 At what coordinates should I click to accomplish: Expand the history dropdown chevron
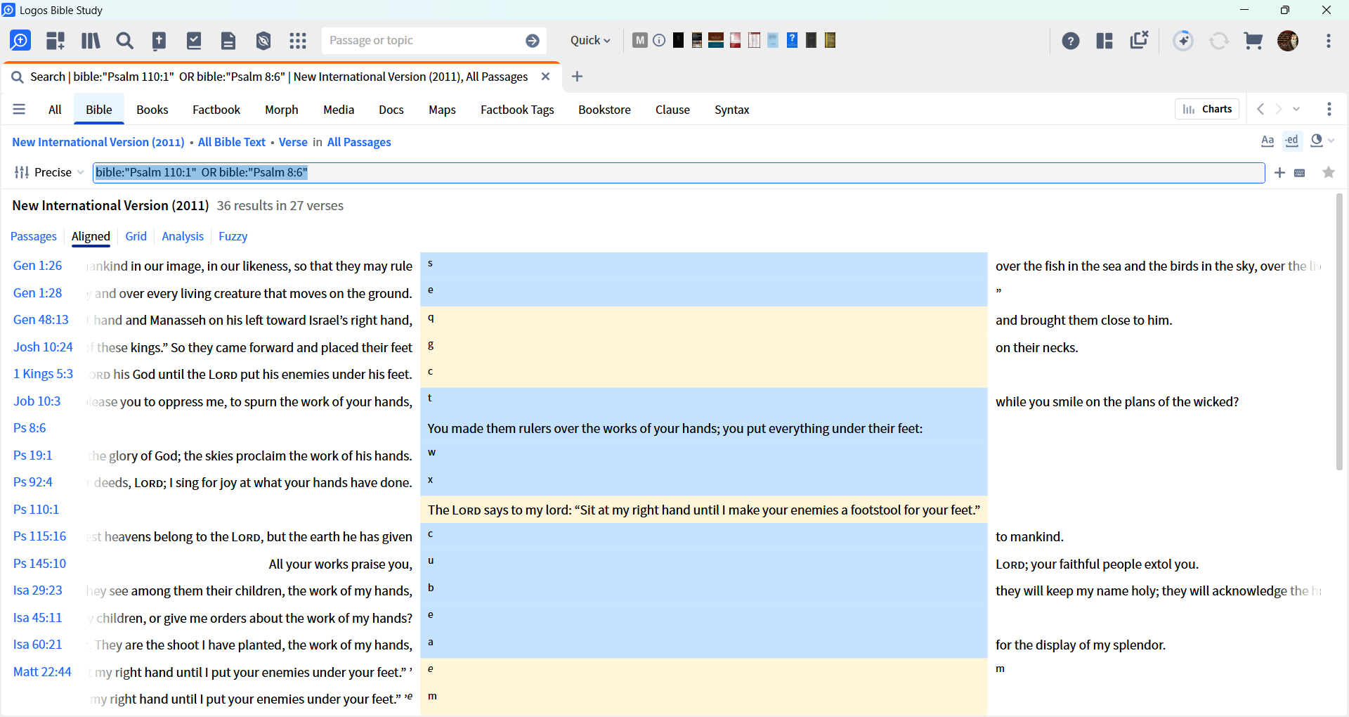(x=1296, y=109)
